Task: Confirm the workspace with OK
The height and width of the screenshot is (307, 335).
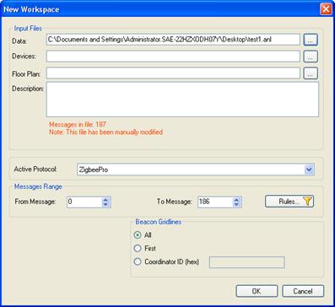Action: pos(257,291)
